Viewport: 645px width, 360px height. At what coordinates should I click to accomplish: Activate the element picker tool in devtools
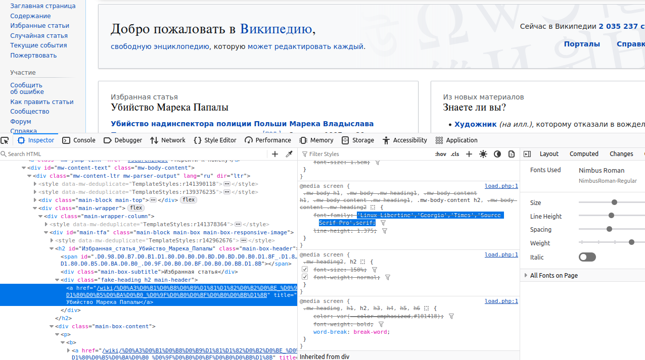pos(5,140)
